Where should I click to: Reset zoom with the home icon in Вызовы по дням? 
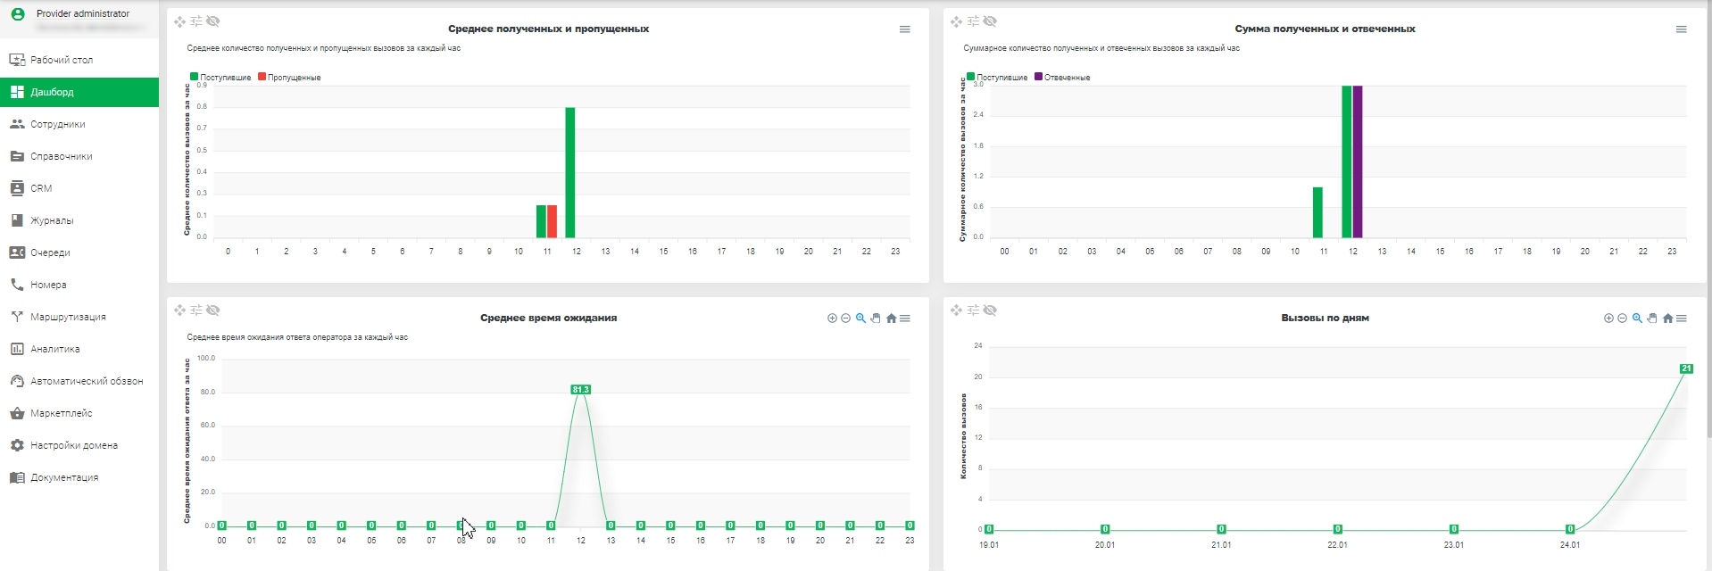click(x=1667, y=319)
